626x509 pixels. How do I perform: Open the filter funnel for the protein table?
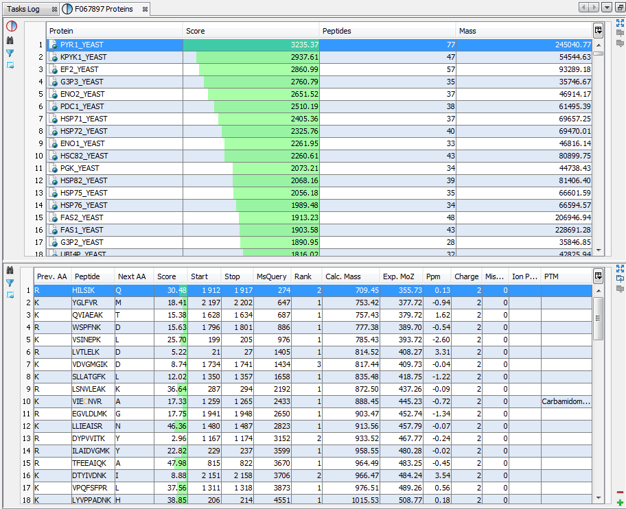pos(10,53)
